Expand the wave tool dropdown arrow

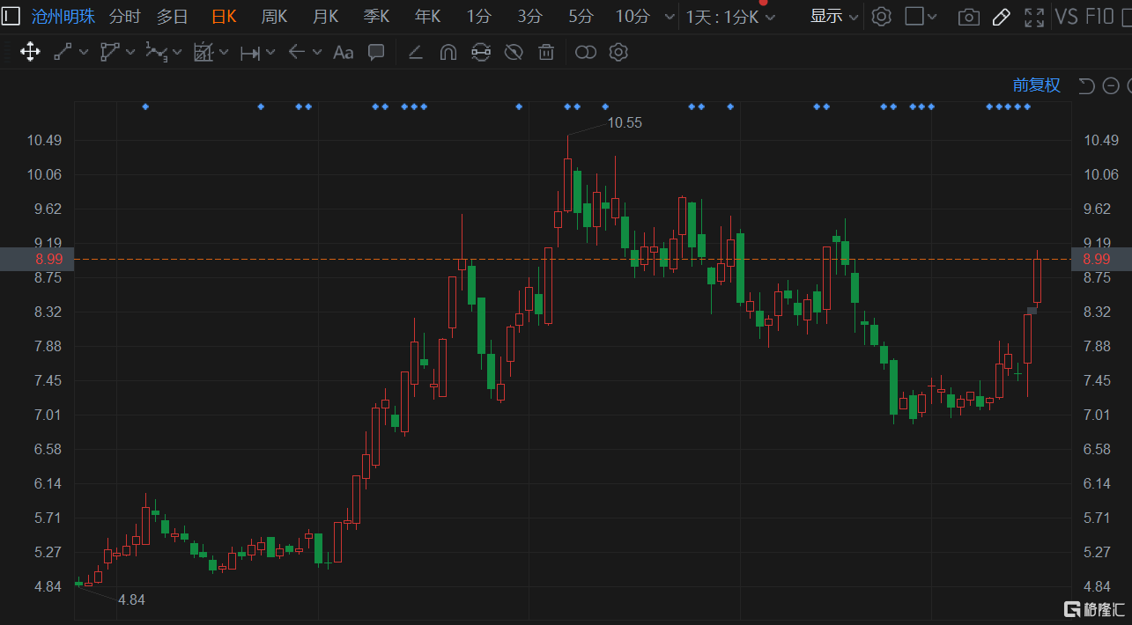coord(177,53)
